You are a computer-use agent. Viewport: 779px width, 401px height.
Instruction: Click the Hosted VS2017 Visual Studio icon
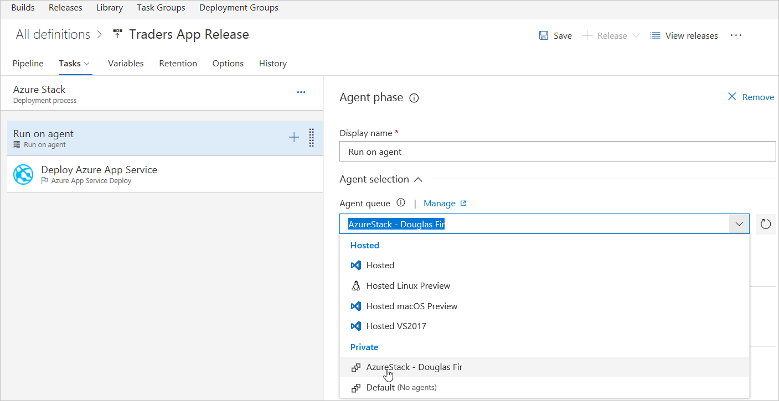356,326
